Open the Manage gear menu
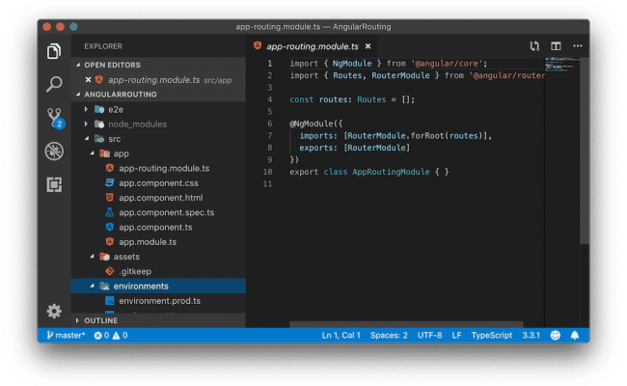The width and height of the screenshot is (627, 386). pos(54,311)
